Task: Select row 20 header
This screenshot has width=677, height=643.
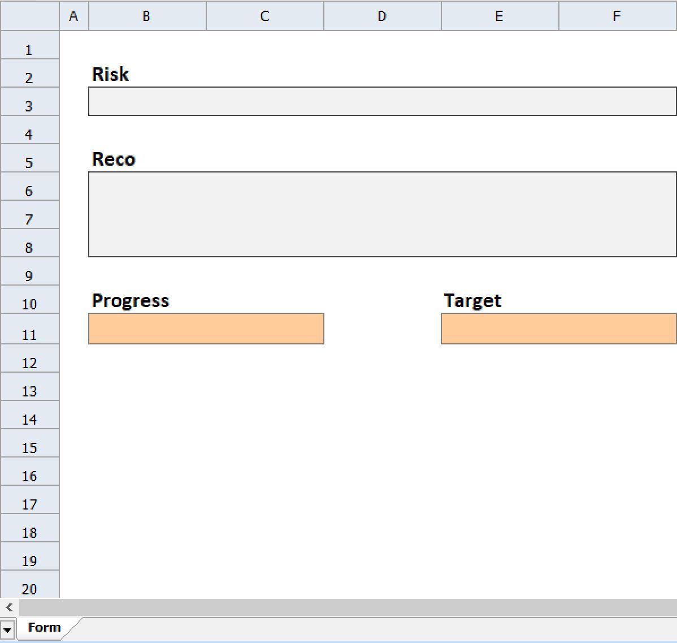Action: pos(29,584)
